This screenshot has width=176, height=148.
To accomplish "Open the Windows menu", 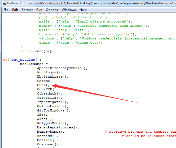I will (69, 10).
